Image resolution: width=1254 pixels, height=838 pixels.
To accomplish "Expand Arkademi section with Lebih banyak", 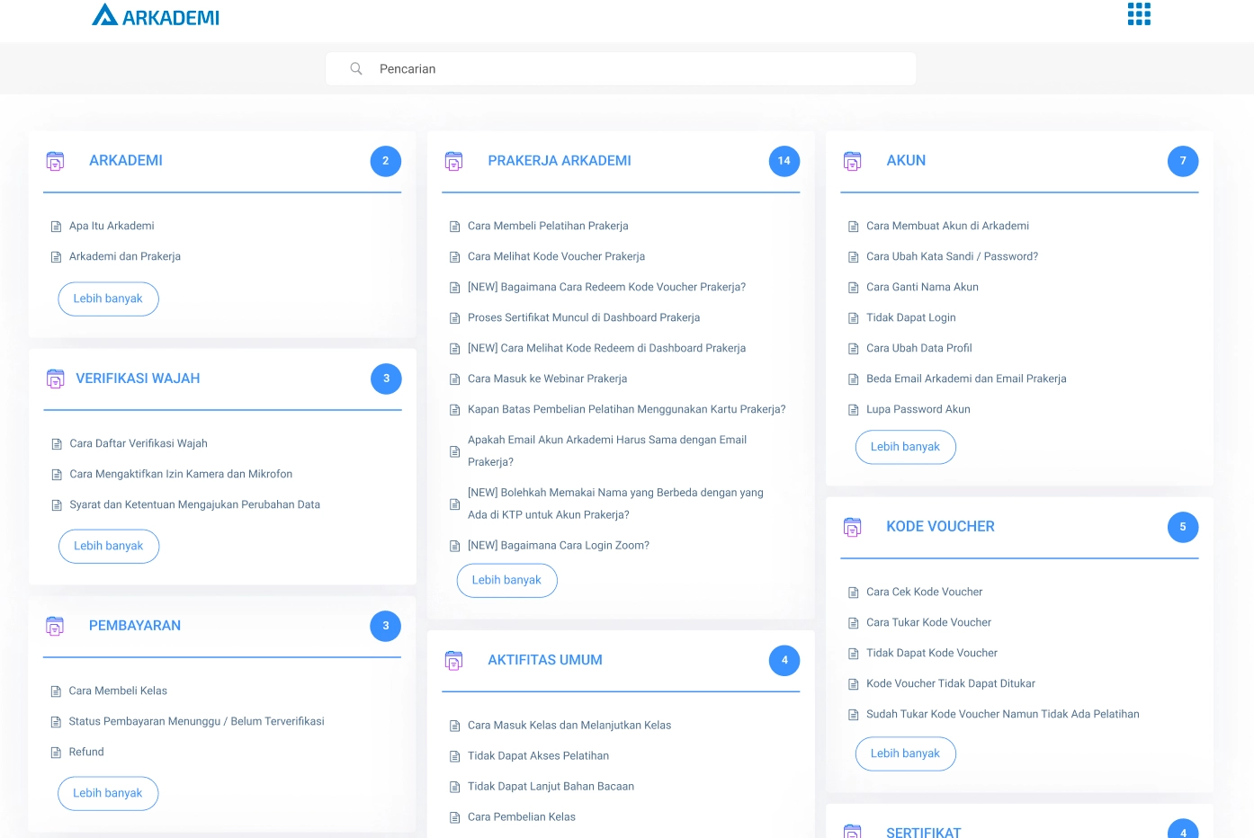I will coord(108,299).
